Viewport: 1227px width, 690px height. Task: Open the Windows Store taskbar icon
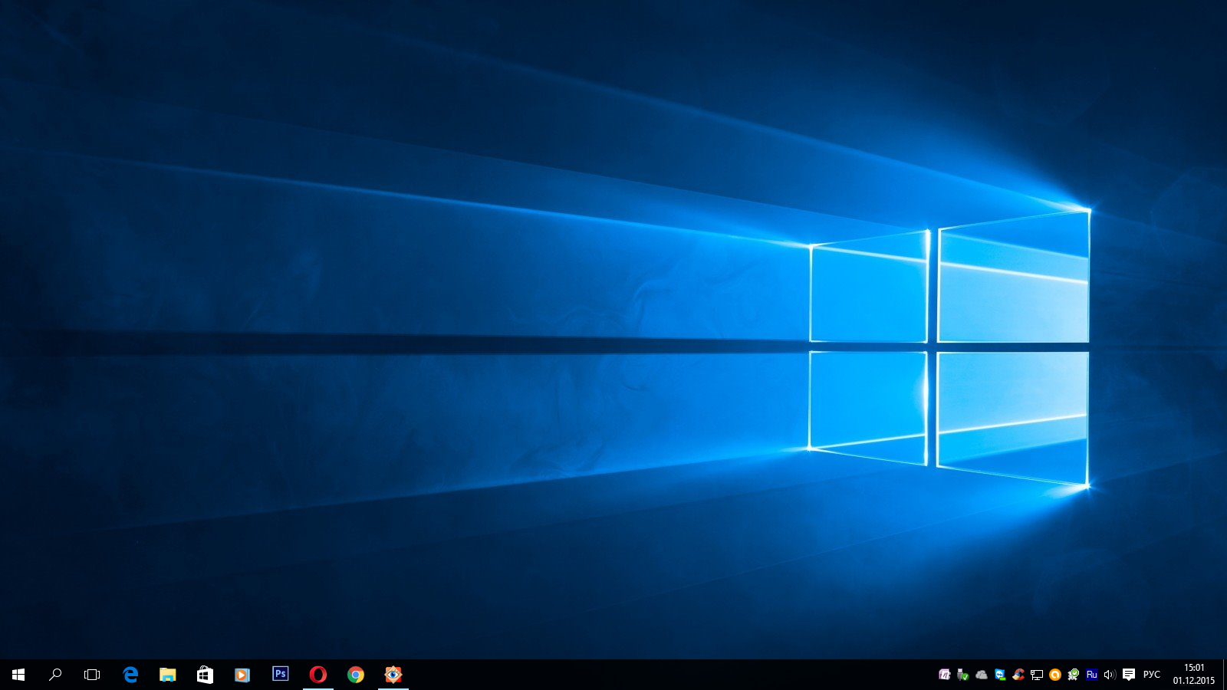(205, 675)
